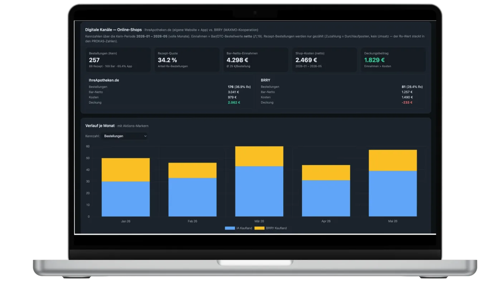501x282 pixels.
Task: Click BRRY Bestellungen value 81 (28.4% Rx)
Action: (412, 87)
